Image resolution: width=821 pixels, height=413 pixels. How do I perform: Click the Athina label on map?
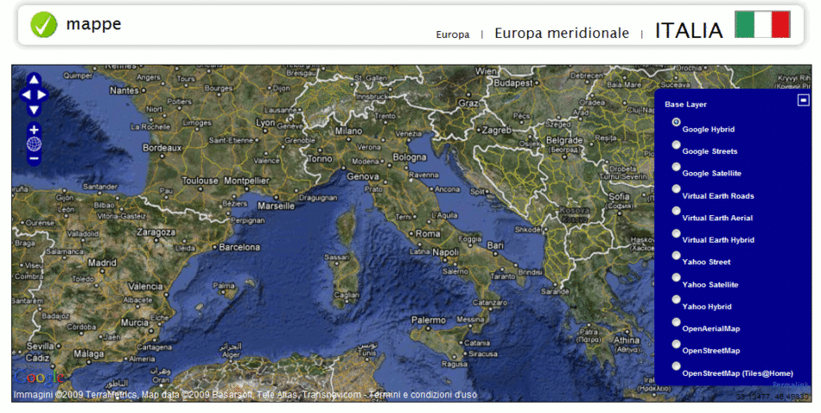(627, 340)
